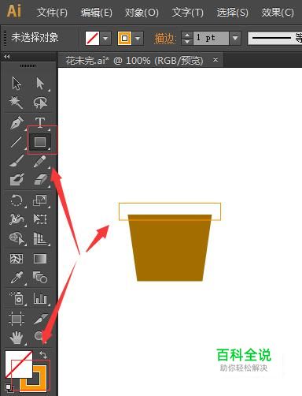Select the Warp tool
This screenshot has width=302, height=396.
click(x=17, y=219)
